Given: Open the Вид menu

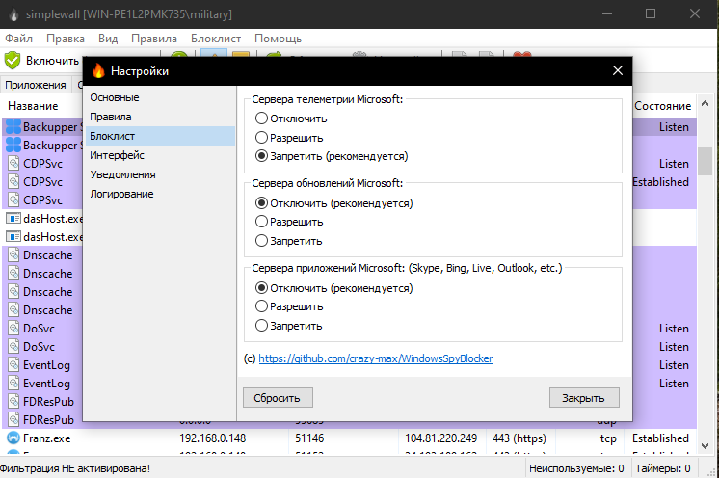Looking at the screenshot, I should click(108, 39).
